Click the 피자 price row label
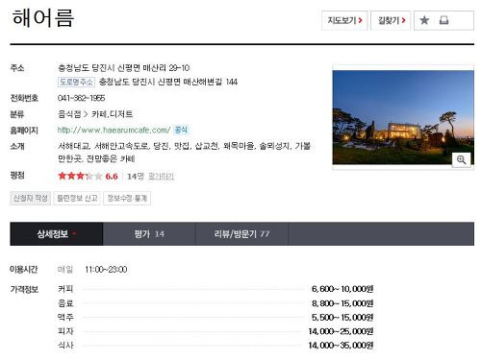The width and height of the screenshot is (481, 360). 65,331
